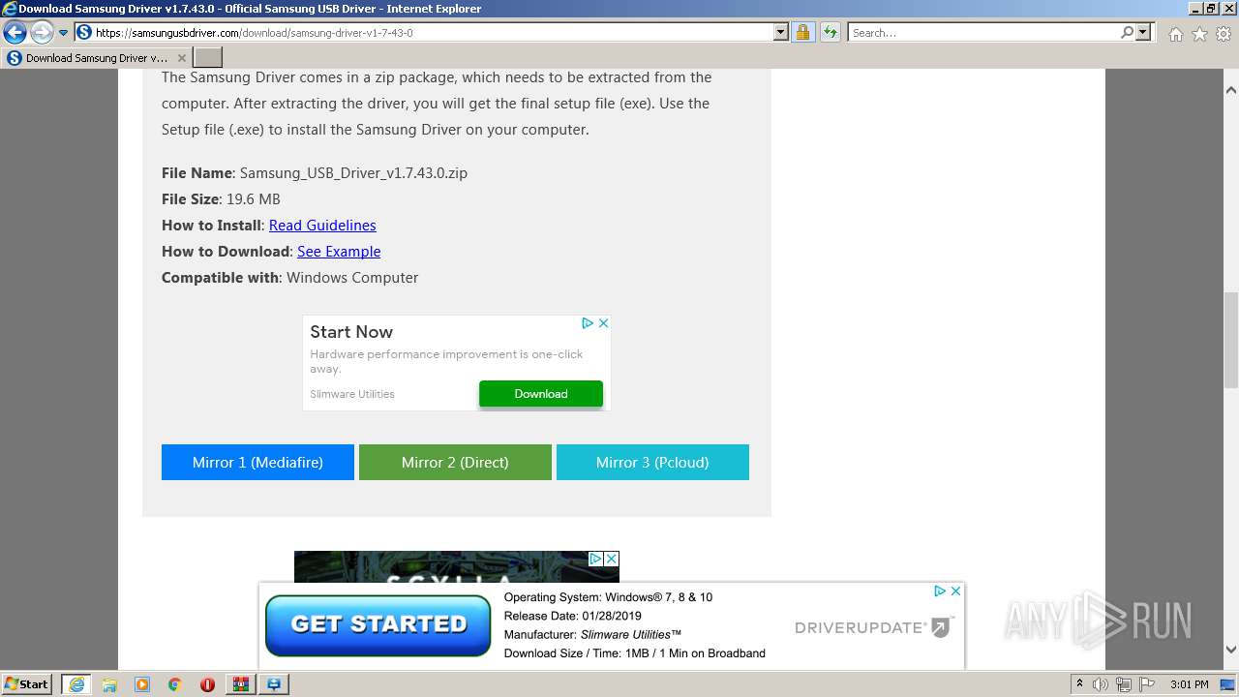Click the vertical scrollbar thumb
This screenshot has height=697, width=1239.
[x=1231, y=338]
